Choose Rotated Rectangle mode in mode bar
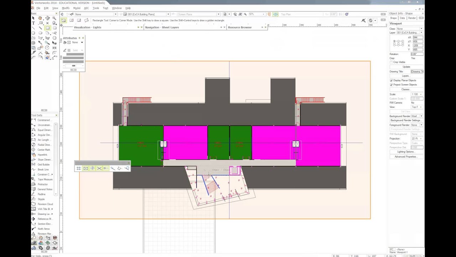The image size is (456, 257). coord(87,20)
